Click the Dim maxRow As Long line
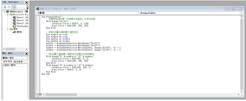246x101 pixels. [57, 34]
